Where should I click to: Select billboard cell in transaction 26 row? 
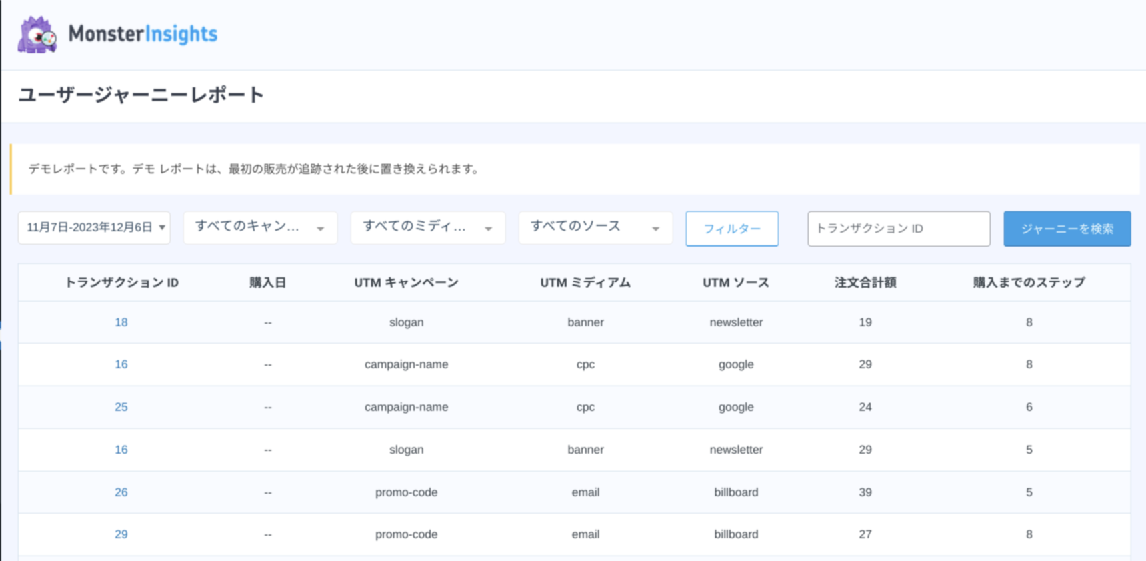point(736,492)
